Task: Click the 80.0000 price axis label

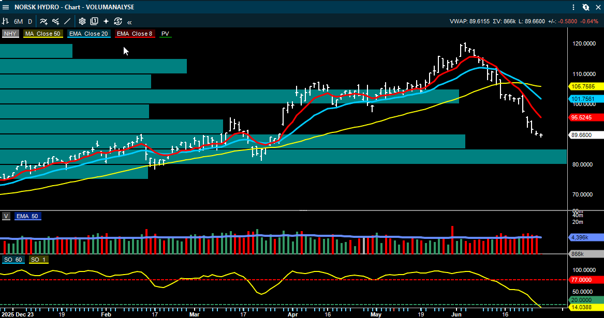Action: point(582,164)
